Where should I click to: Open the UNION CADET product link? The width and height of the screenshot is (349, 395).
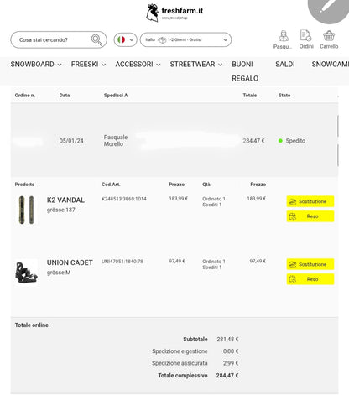70,262
